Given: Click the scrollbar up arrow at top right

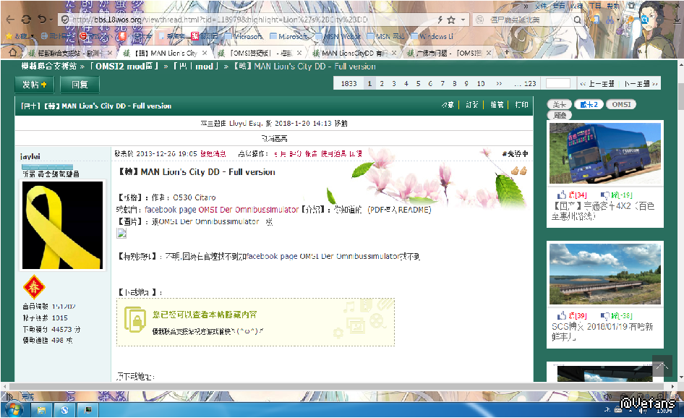Looking at the screenshot, I should [x=680, y=64].
